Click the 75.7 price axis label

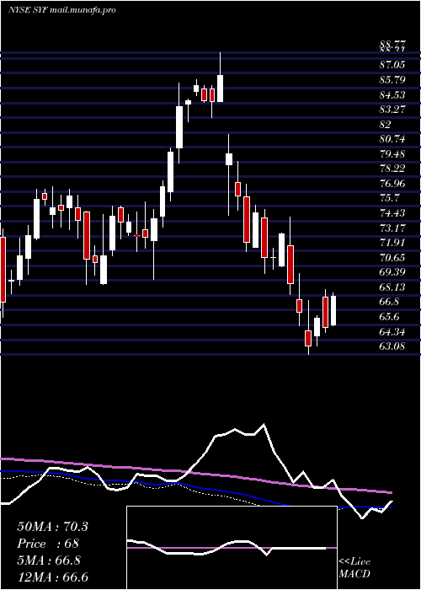pos(389,198)
